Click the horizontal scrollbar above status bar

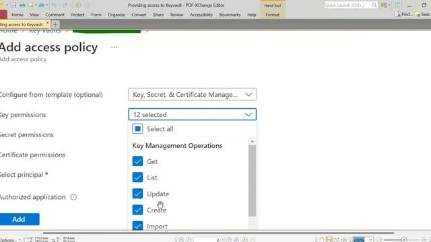tap(218, 233)
